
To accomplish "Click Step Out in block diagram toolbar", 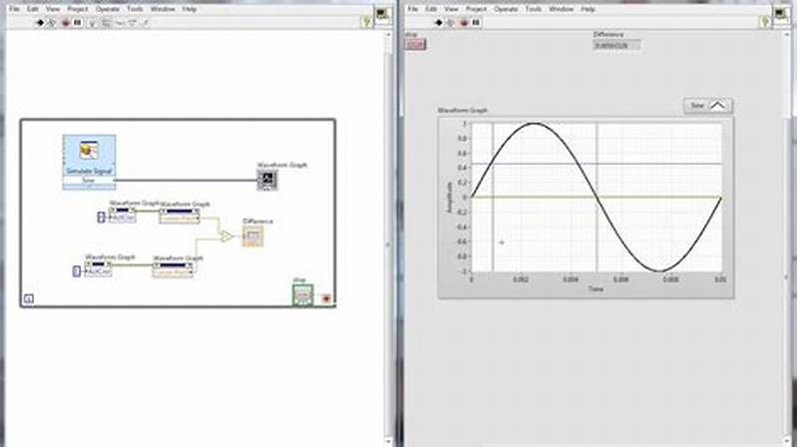I will tap(145, 22).
